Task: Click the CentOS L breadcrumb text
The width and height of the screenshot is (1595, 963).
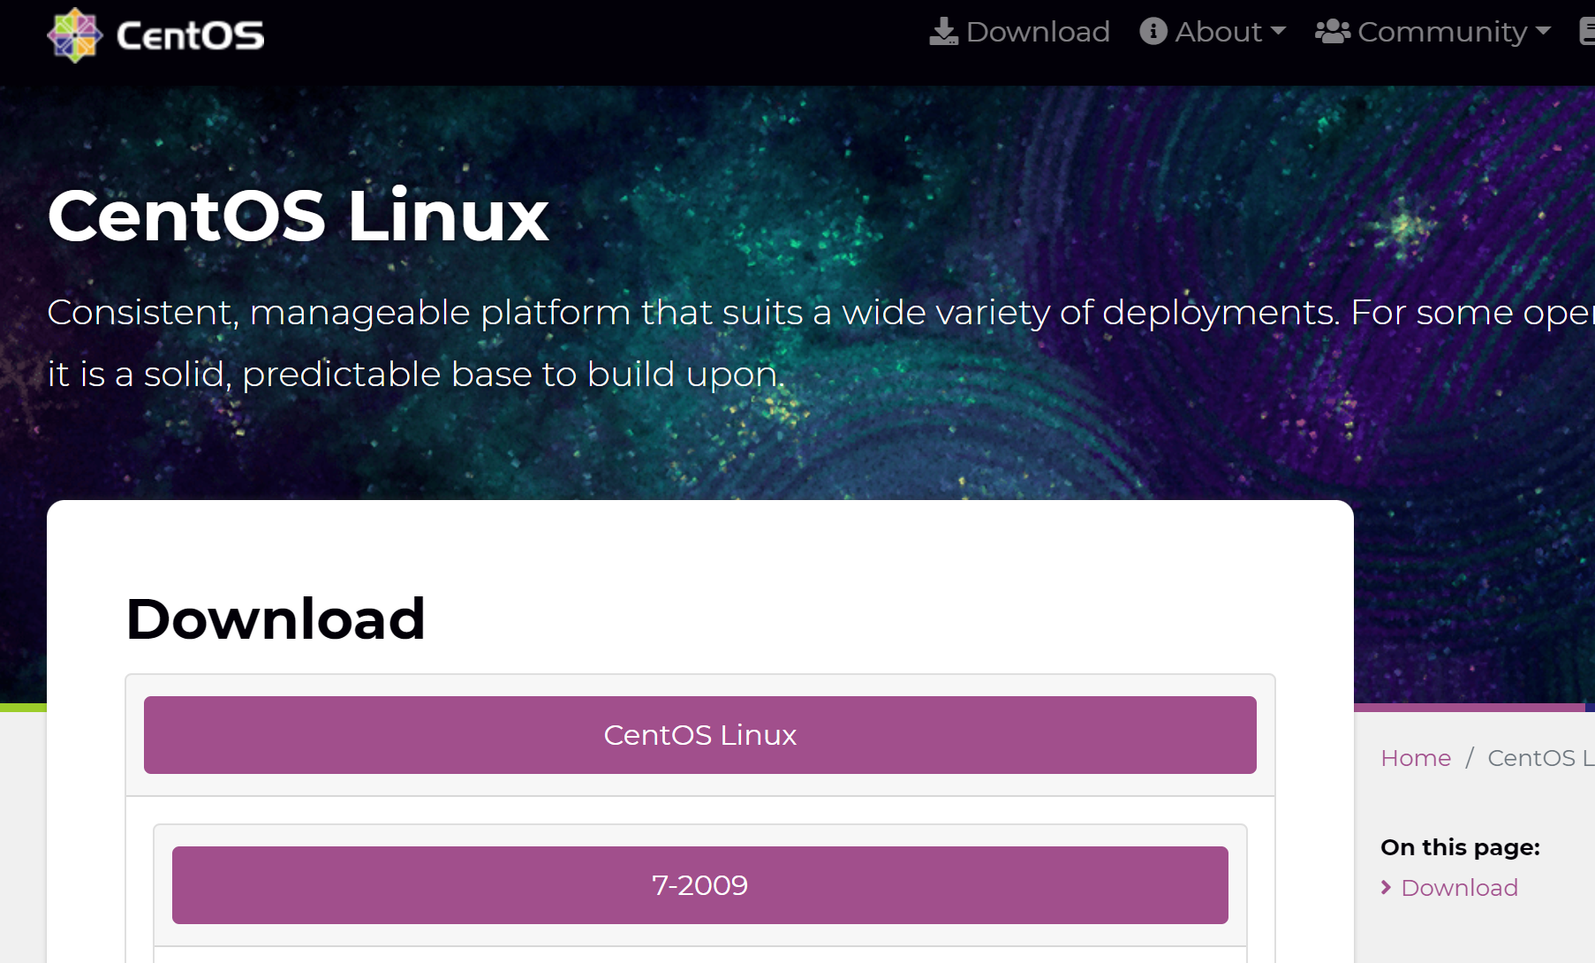Action: click(x=1541, y=758)
